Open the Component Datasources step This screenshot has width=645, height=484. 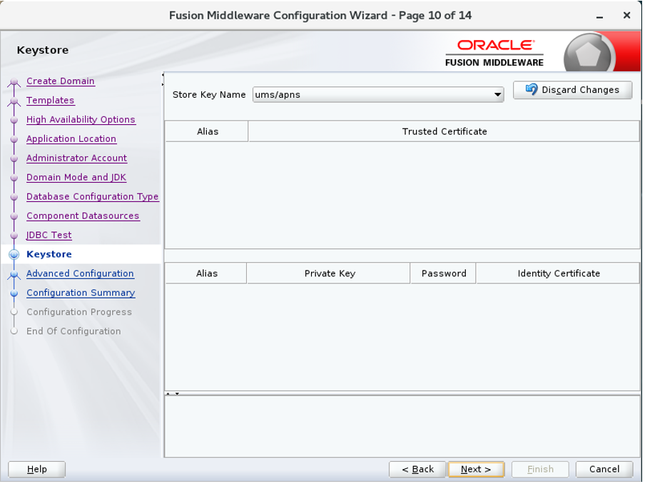(x=83, y=216)
